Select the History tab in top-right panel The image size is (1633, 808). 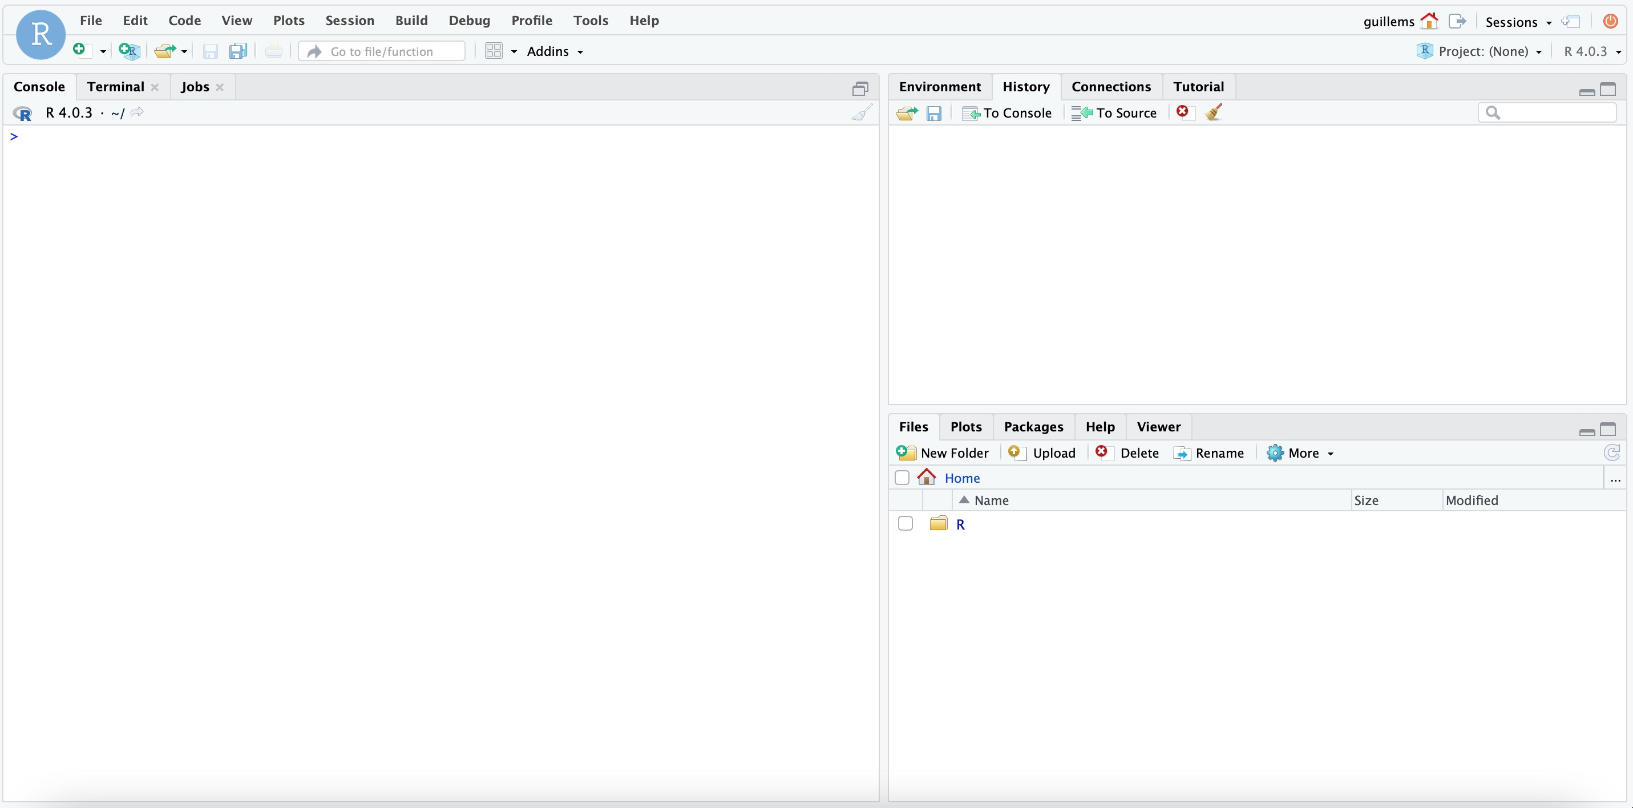click(1025, 86)
